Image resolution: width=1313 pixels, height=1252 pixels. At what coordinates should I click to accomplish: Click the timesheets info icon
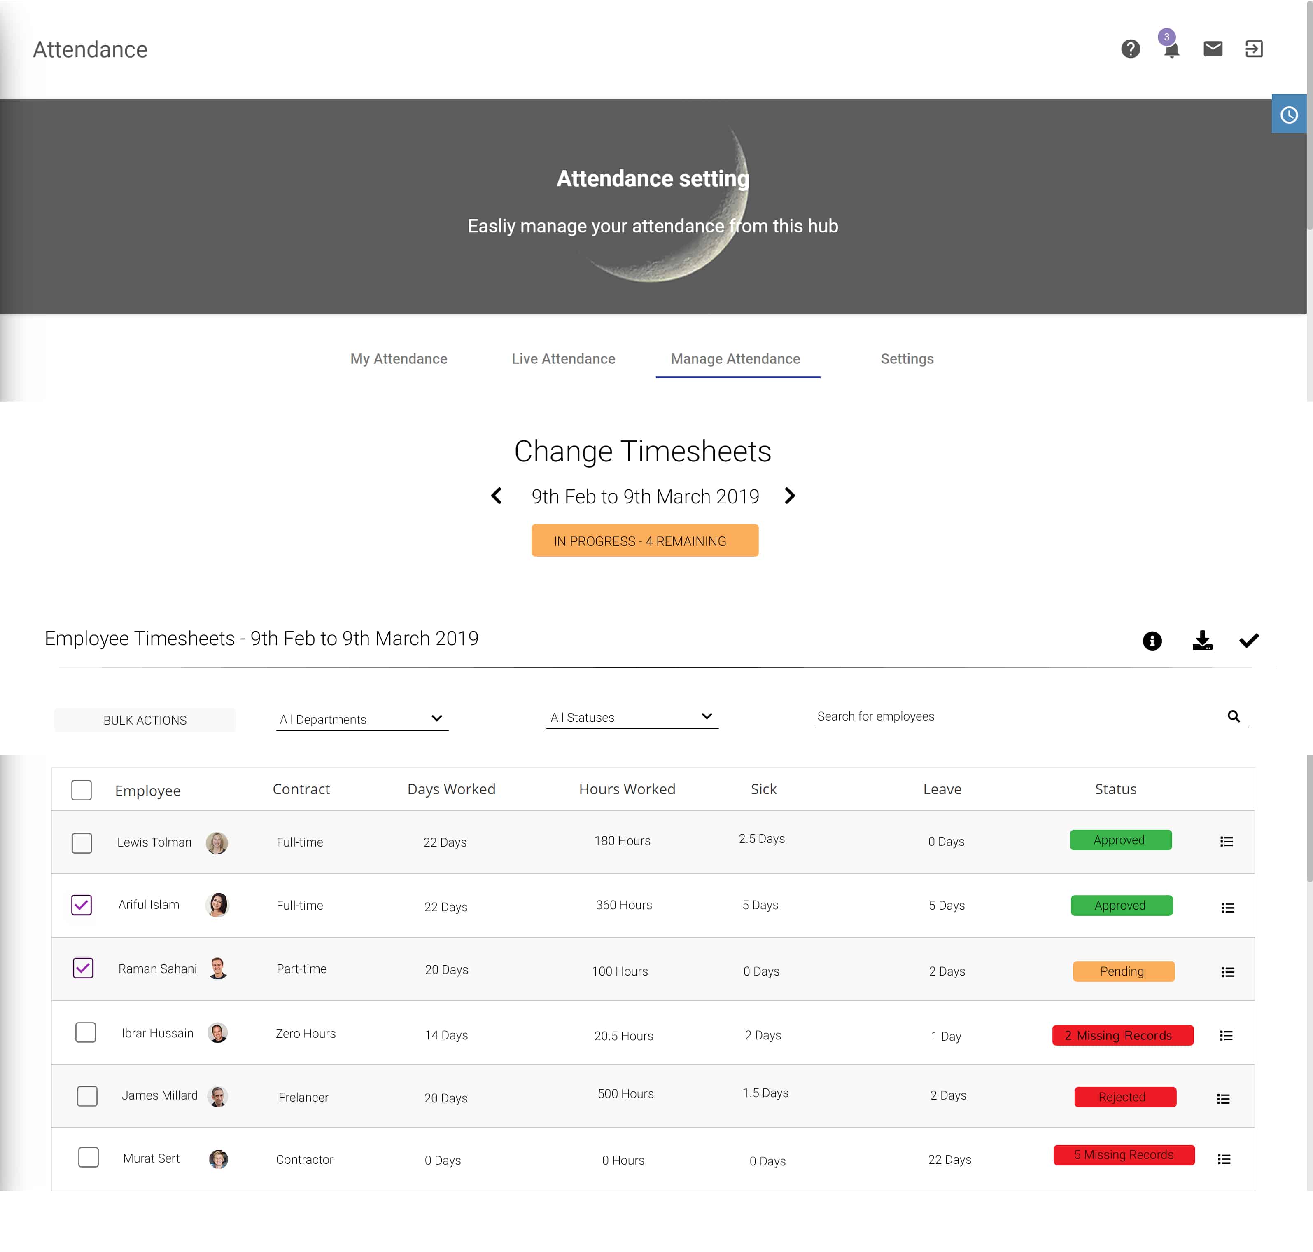pos(1152,641)
